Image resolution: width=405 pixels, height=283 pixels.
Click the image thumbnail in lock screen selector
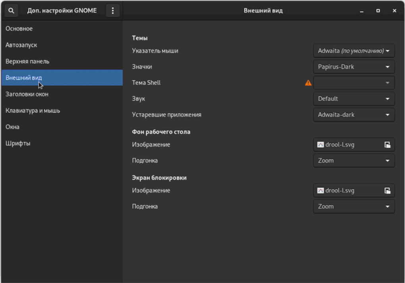[321, 190]
